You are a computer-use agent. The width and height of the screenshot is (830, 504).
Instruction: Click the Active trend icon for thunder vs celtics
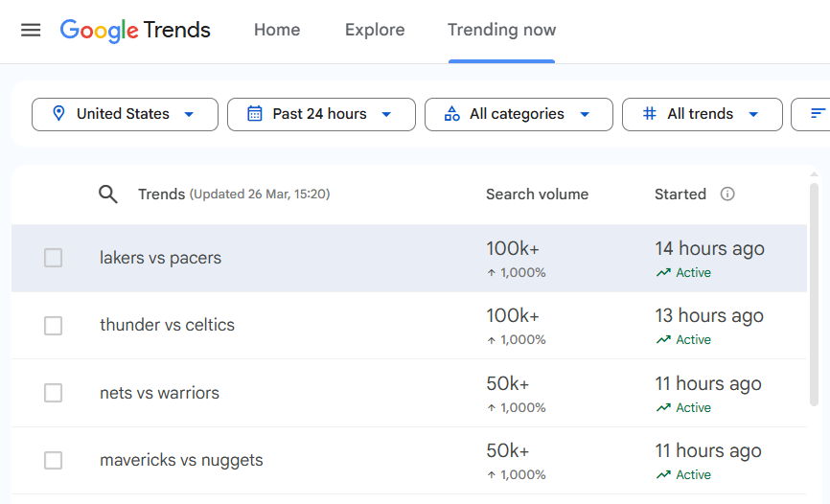[663, 340]
